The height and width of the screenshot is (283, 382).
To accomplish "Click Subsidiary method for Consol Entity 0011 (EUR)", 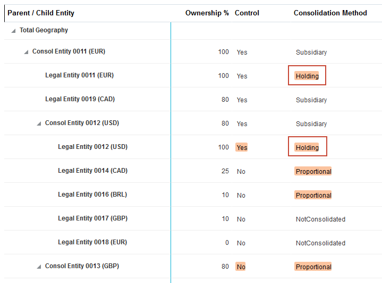I will click(x=311, y=52).
